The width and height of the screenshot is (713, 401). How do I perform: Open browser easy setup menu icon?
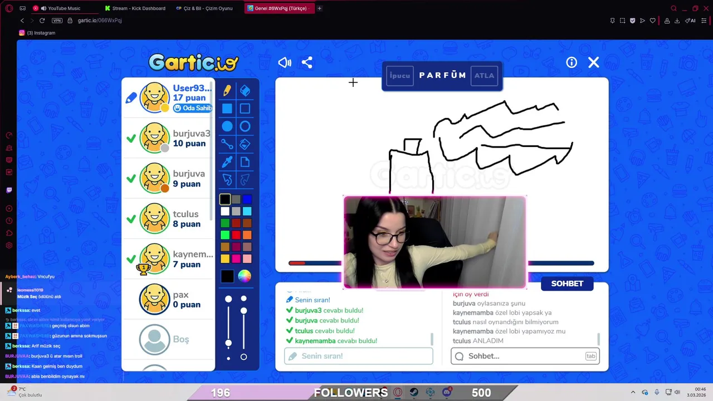pyautogui.click(x=704, y=21)
